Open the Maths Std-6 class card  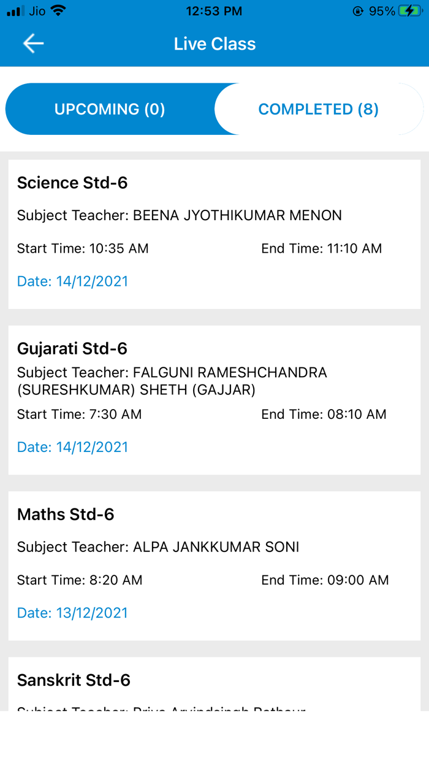point(214,563)
